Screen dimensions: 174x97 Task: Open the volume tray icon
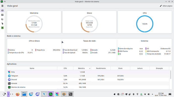[149, 94]
